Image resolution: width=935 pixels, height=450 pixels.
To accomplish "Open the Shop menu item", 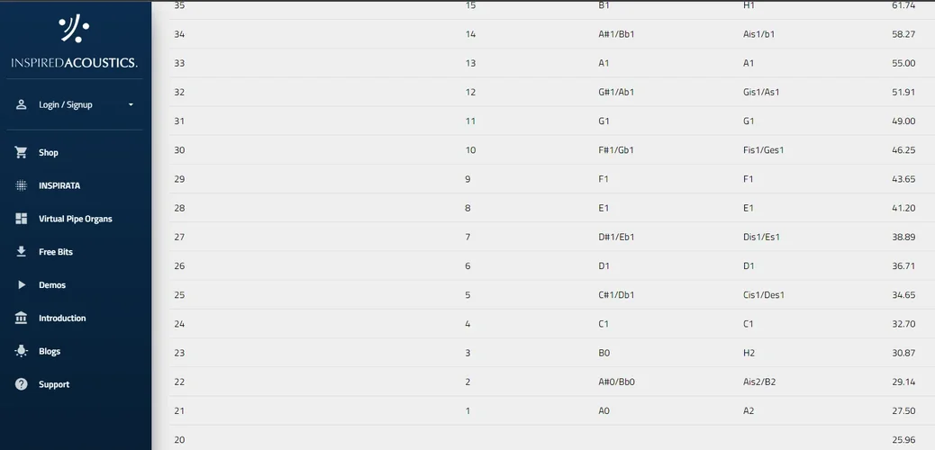I will click(49, 153).
